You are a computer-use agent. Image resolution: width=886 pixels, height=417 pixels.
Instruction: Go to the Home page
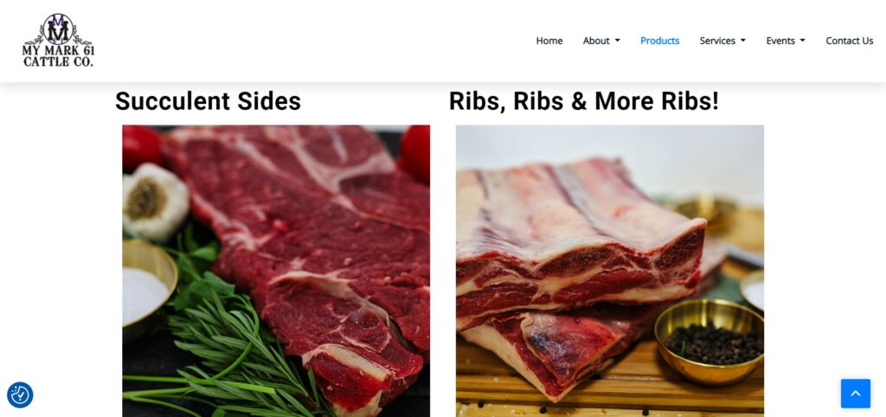[549, 41]
